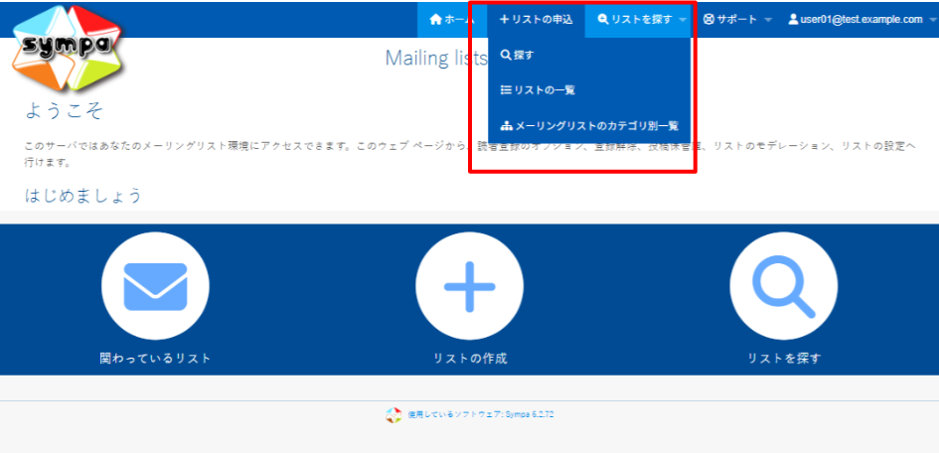939x453 pixels.
Task: Open the リストの作成 link
Action: [x=470, y=359]
